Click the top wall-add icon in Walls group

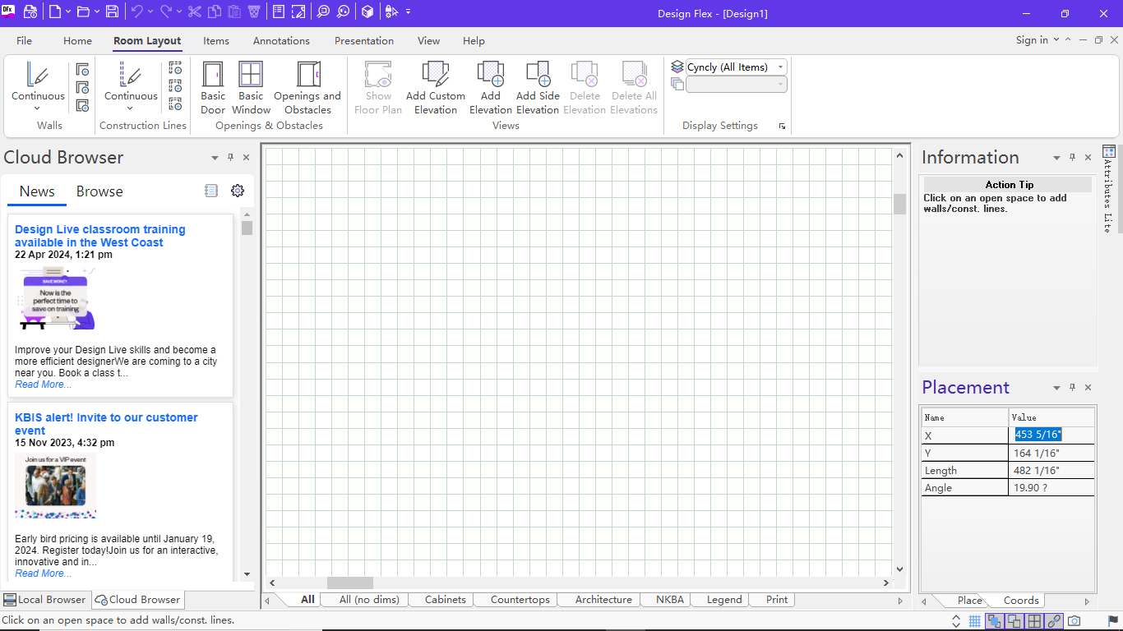click(82, 69)
